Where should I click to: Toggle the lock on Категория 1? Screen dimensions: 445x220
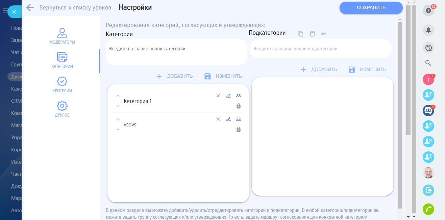pos(239,106)
